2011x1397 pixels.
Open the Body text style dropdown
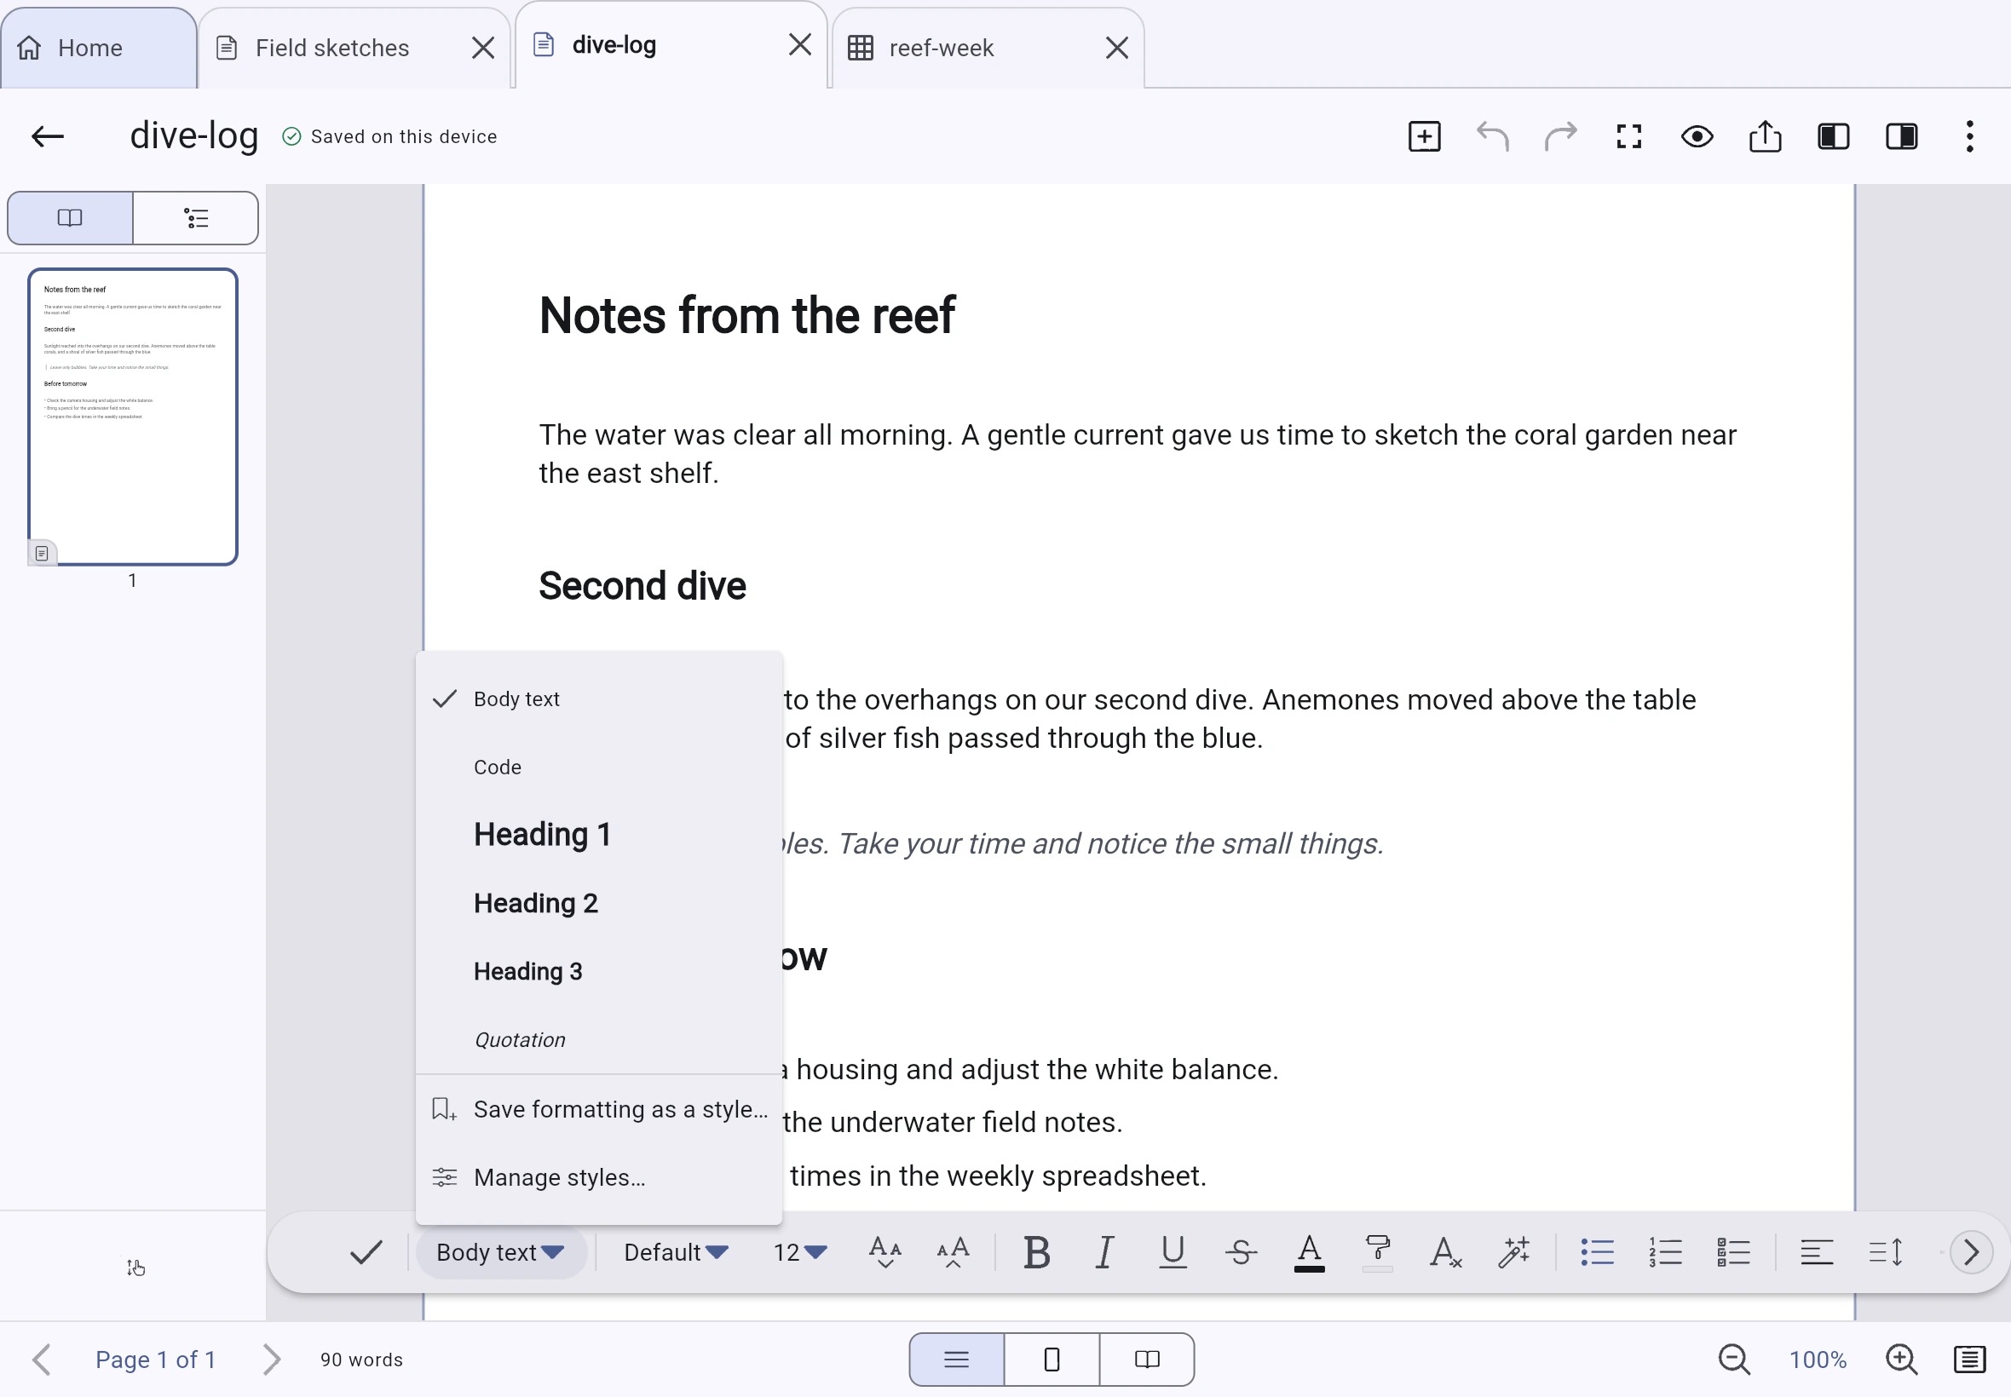[500, 1252]
